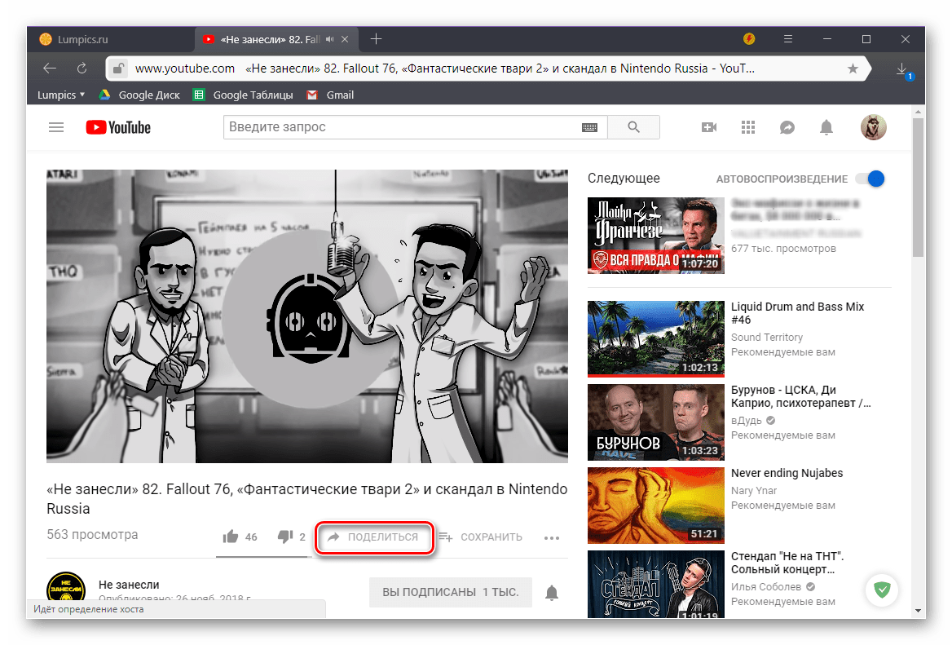952x645 pixels.
Task: Toggle channel notification bell for Не занесли
Action: click(x=553, y=592)
